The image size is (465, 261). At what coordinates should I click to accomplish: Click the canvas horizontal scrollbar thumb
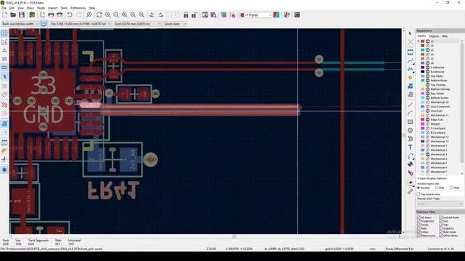[x=234, y=236]
